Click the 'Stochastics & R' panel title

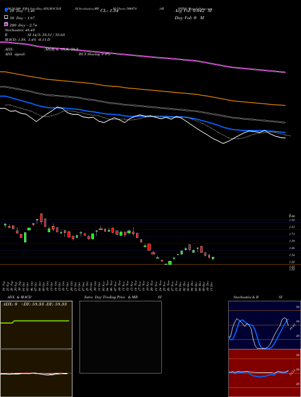(246, 297)
